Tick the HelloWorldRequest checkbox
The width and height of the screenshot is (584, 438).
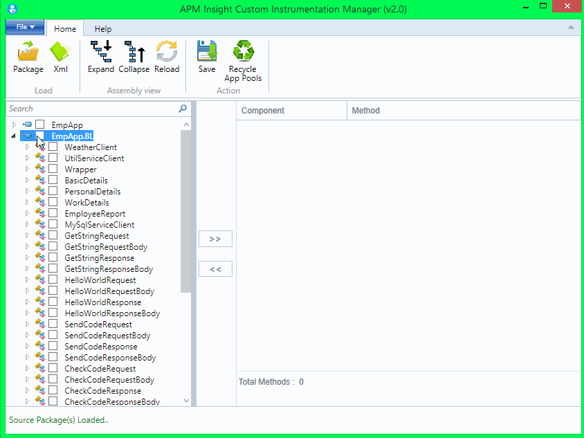point(53,280)
